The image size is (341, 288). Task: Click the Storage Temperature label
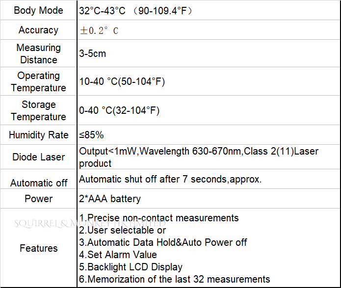(38, 110)
